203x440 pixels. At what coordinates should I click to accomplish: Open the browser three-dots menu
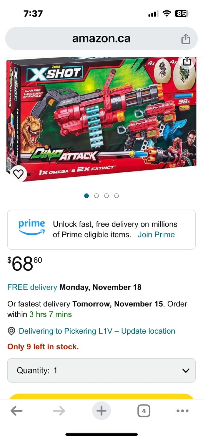[183, 411]
